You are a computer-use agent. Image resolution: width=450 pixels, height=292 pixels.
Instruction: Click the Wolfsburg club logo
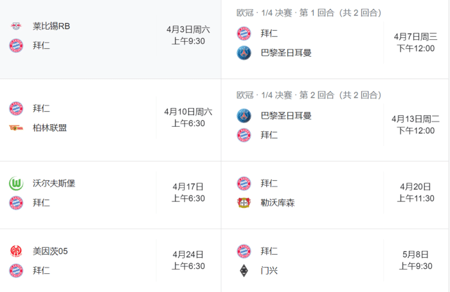pyautogui.click(x=16, y=183)
